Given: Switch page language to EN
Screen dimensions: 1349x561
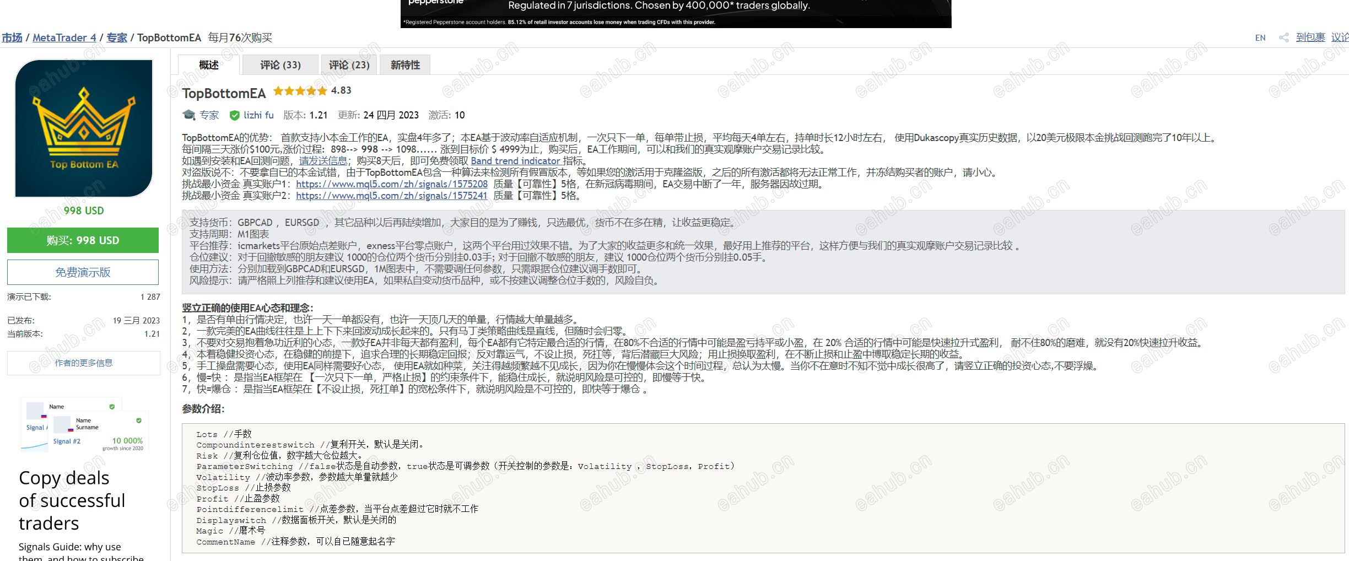Looking at the screenshot, I should tap(1260, 37).
